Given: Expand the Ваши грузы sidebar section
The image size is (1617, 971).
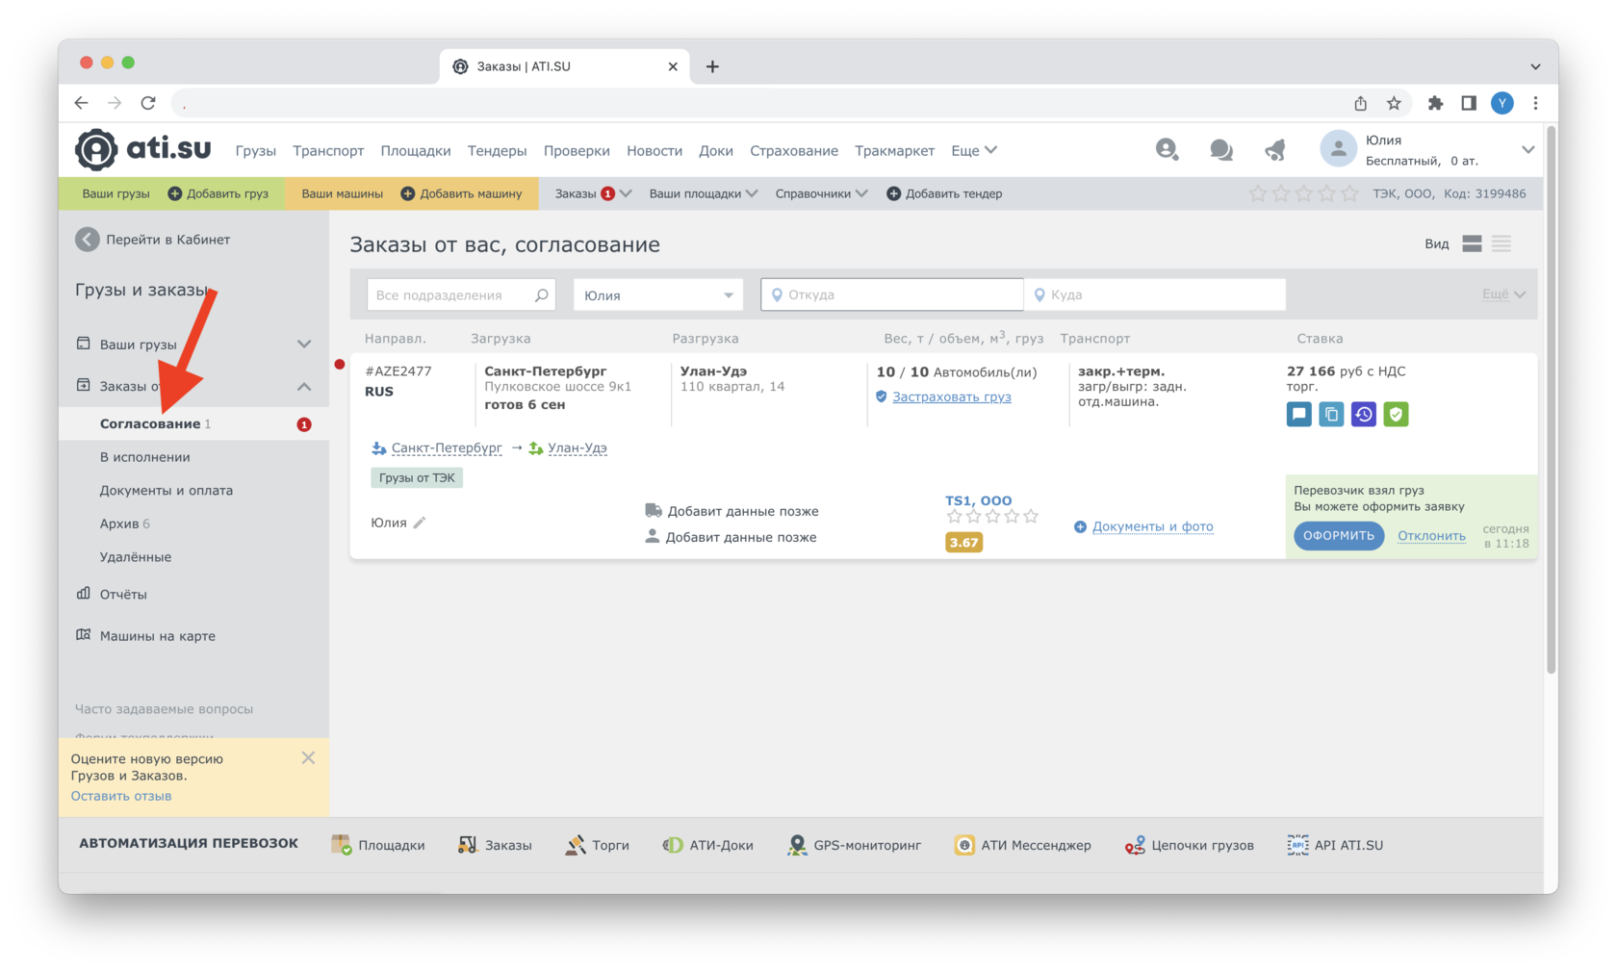Looking at the screenshot, I should coord(304,345).
